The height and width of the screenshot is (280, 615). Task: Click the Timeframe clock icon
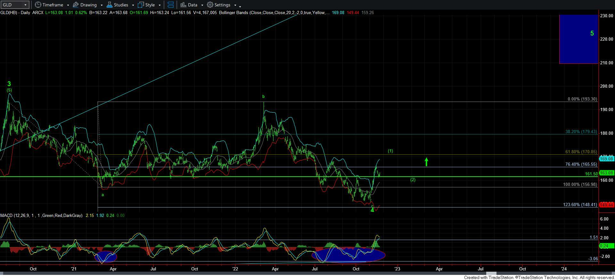38,5
